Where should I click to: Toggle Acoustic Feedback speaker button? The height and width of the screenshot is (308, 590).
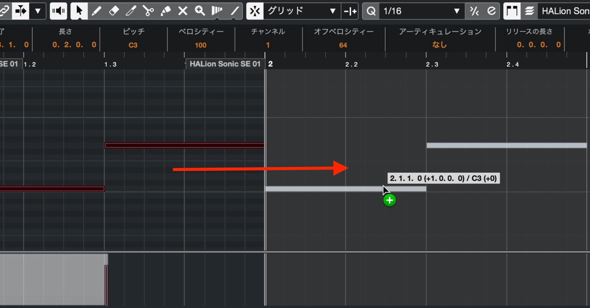point(59,11)
